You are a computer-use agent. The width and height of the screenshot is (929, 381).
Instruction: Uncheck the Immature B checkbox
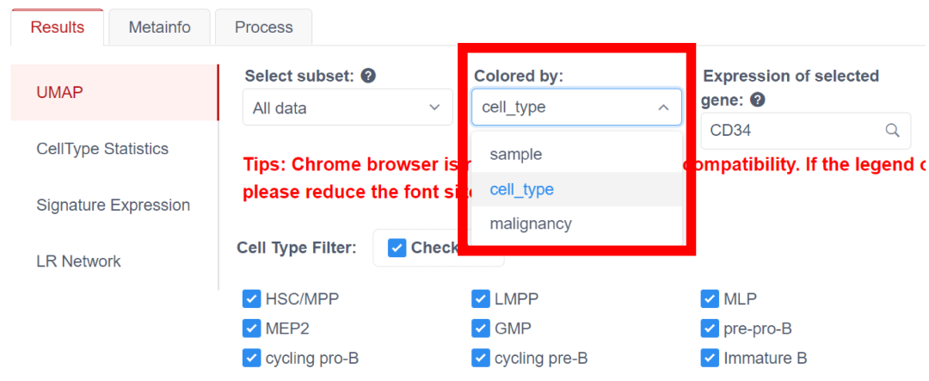coord(710,358)
